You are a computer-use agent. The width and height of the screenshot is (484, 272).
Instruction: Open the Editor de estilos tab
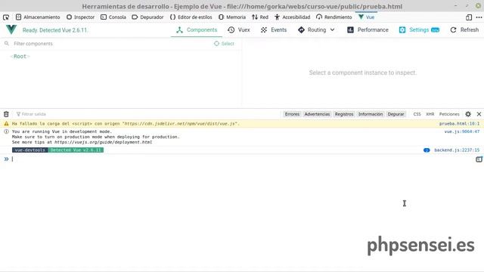191,17
